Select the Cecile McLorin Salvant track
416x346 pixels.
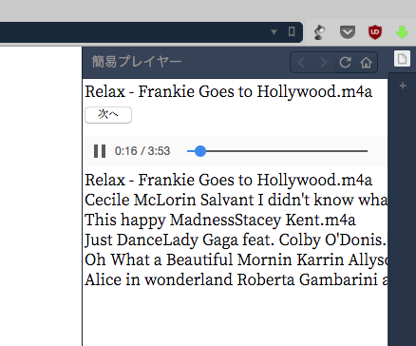[236, 200]
